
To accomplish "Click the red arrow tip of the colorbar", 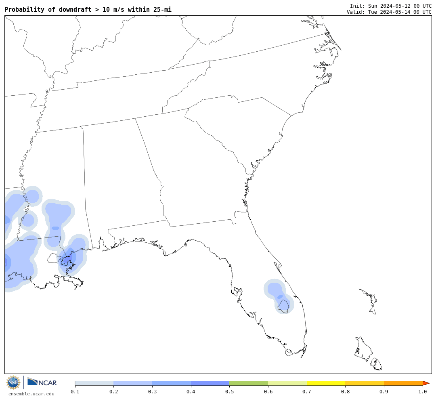I will click(426, 383).
